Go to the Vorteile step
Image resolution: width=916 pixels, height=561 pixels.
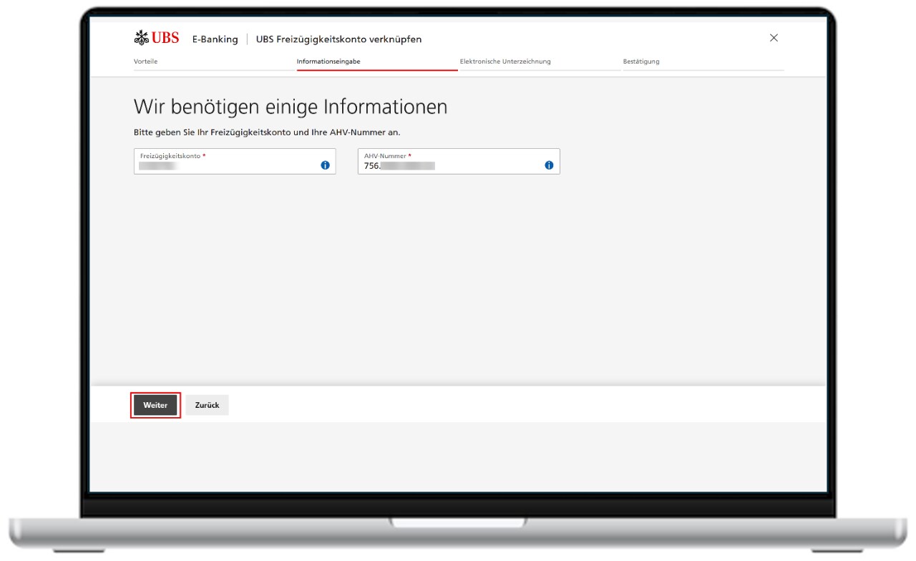tap(145, 62)
